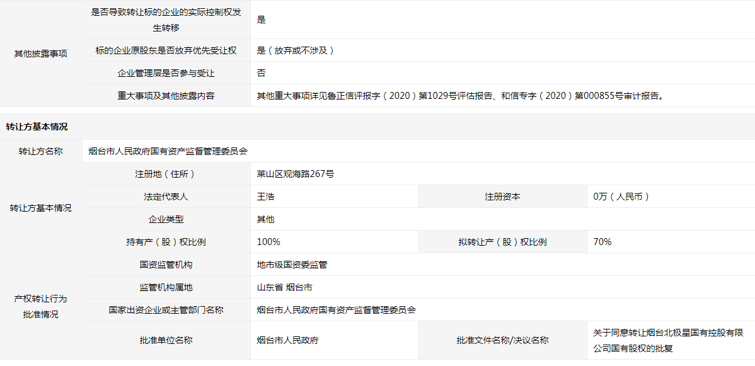Click the name 王浩
The height and width of the screenshot is (366, 755).
click(x=266, y=197)
